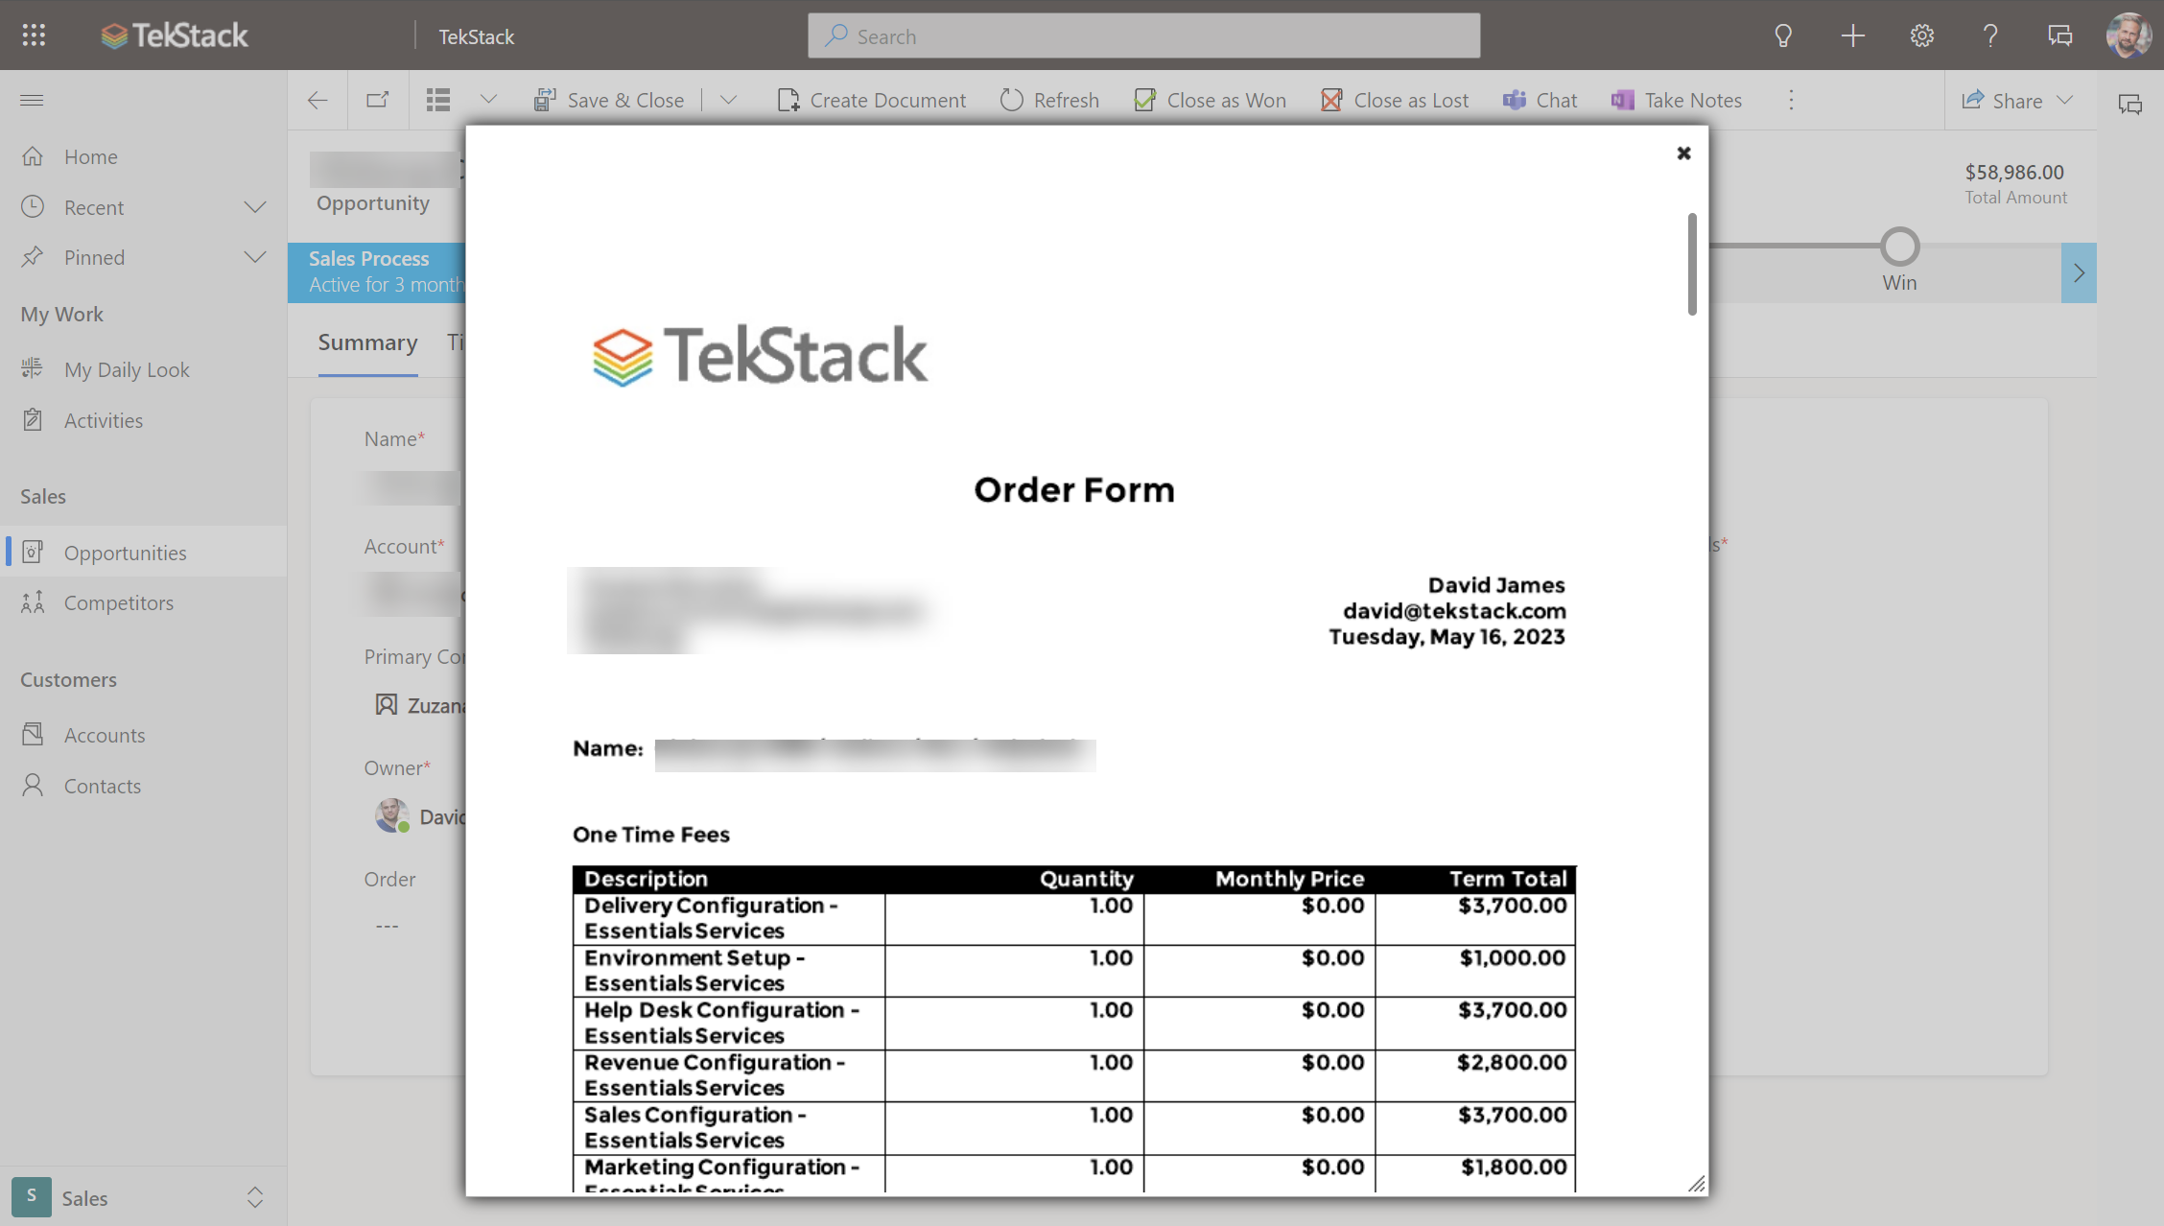Click the Search input field
Screen dimensions: 2164x1226
point(1144,35)
